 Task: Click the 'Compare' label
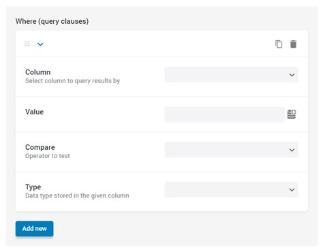(x=40, y=147)
